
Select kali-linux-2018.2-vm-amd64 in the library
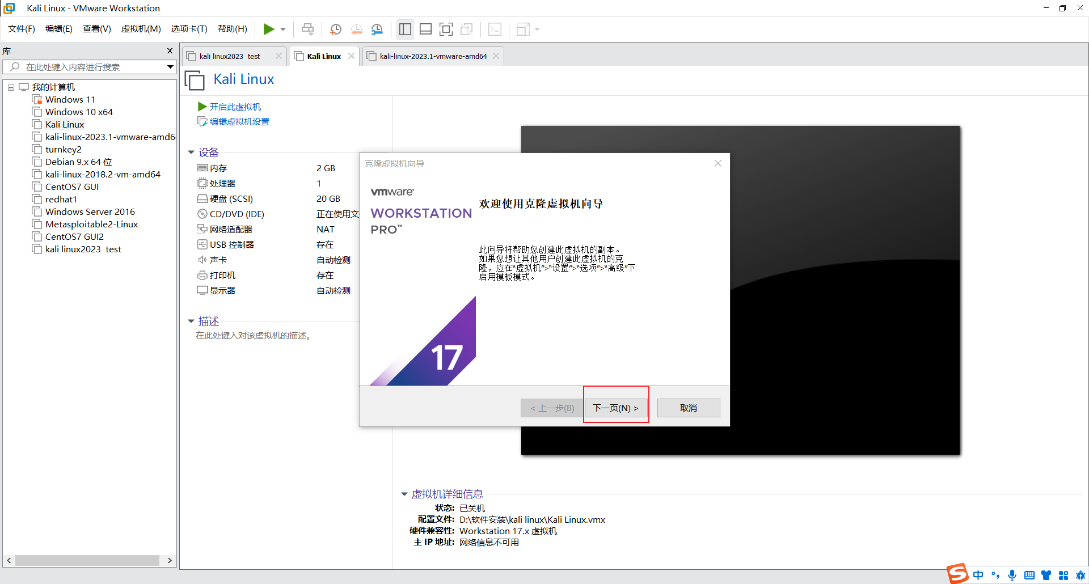(103, 175)
